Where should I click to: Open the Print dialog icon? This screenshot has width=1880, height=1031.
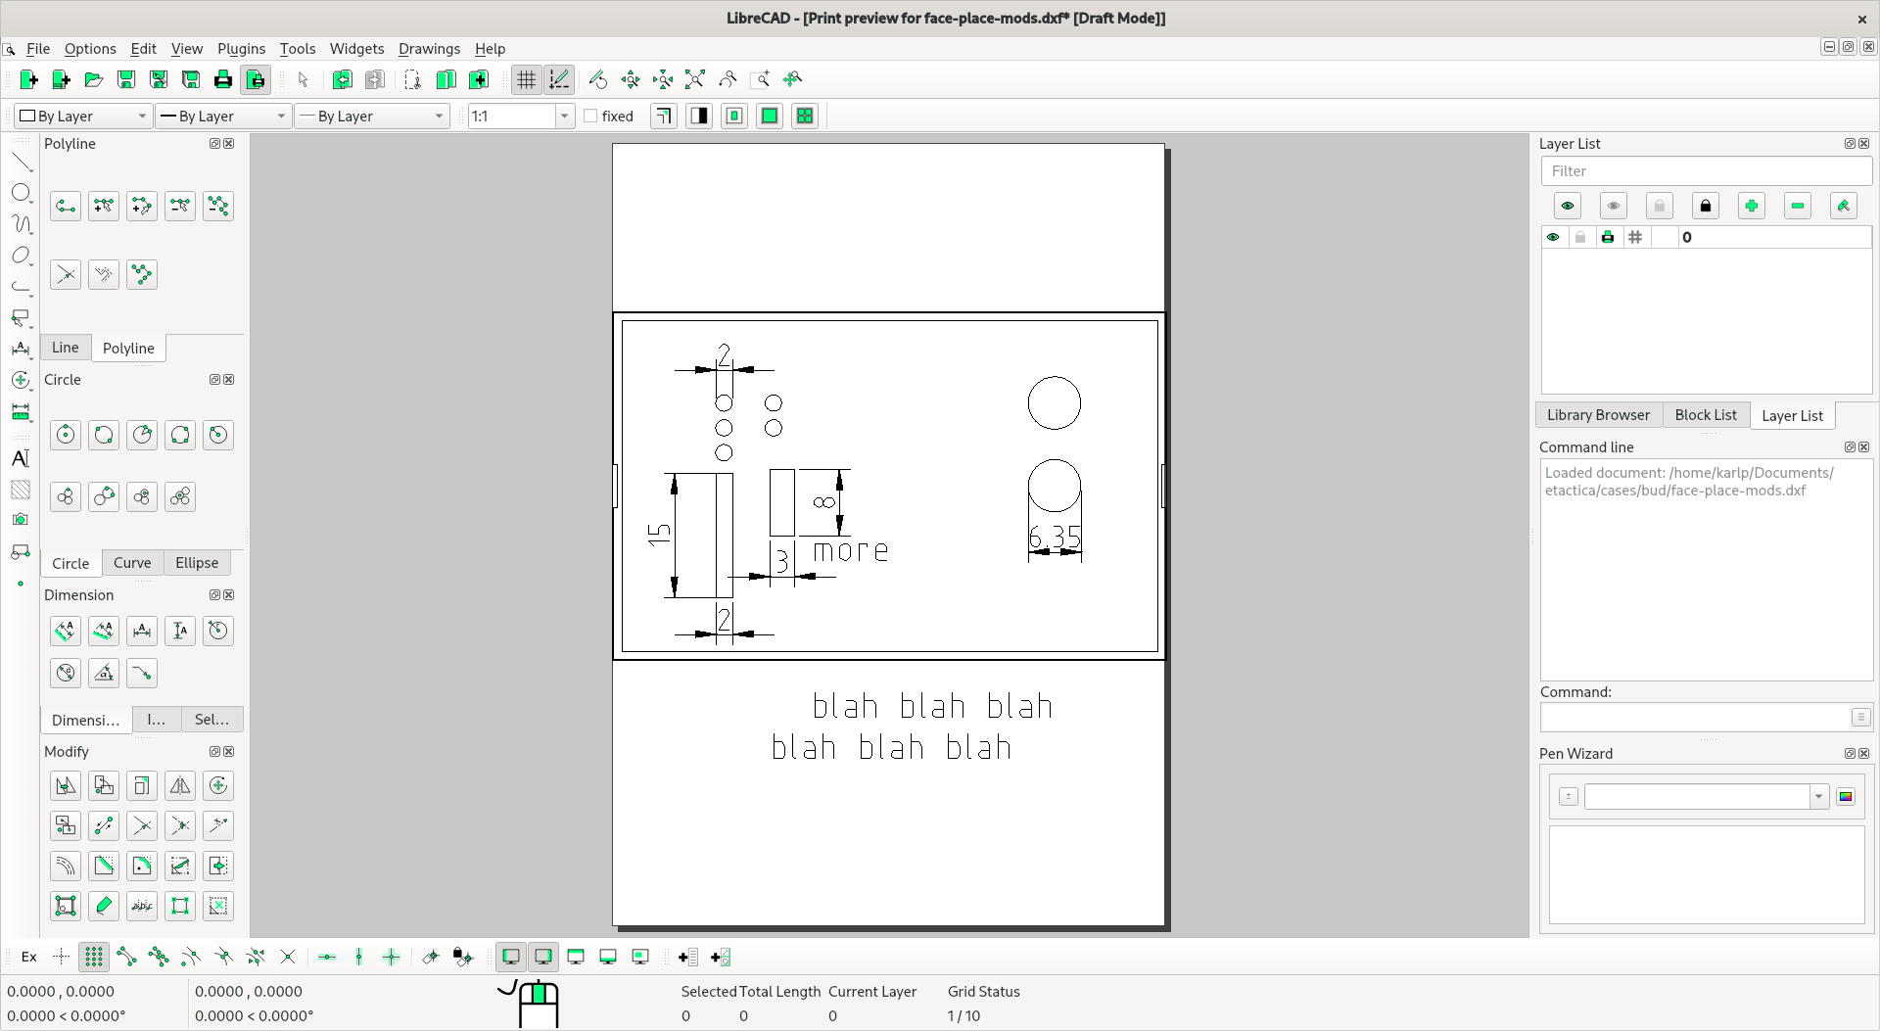222,79
